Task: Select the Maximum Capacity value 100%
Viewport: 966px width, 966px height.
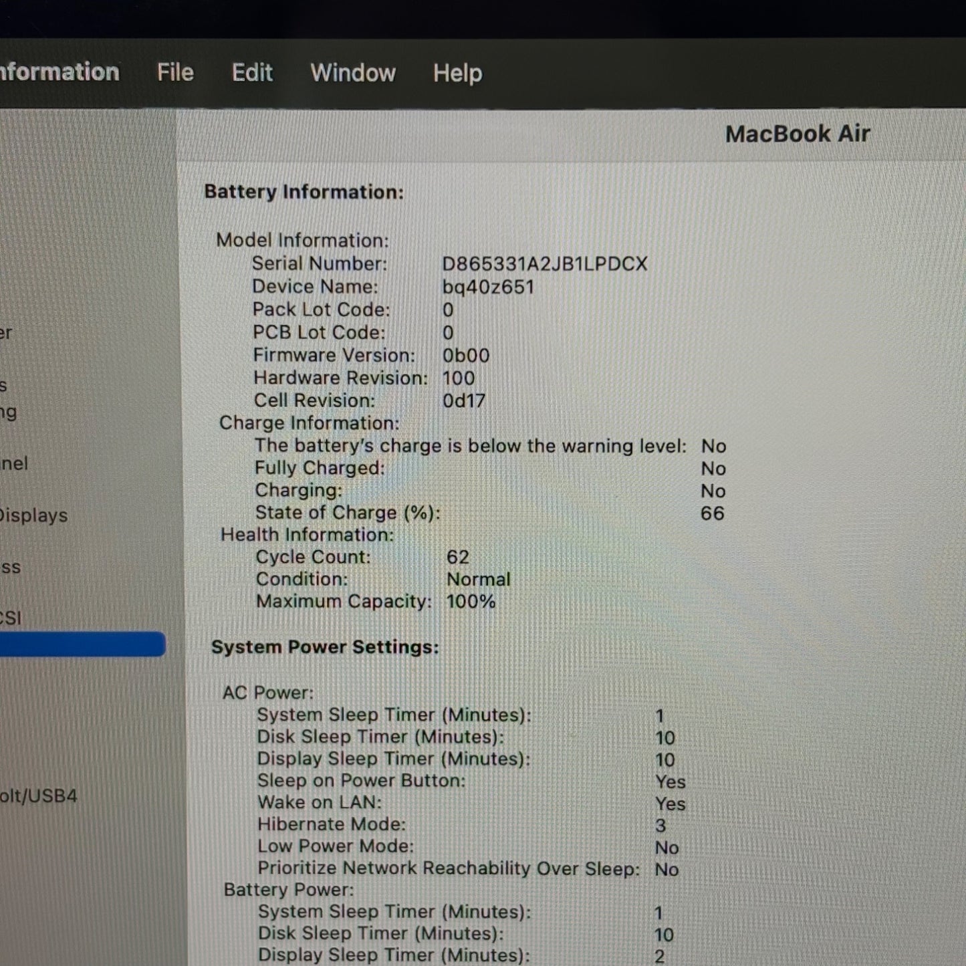Action: pos(471,602)
